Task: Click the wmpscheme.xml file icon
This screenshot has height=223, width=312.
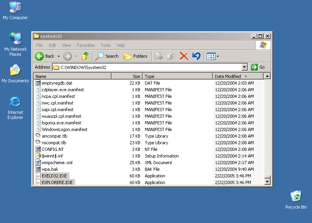Action: (38, 162)
